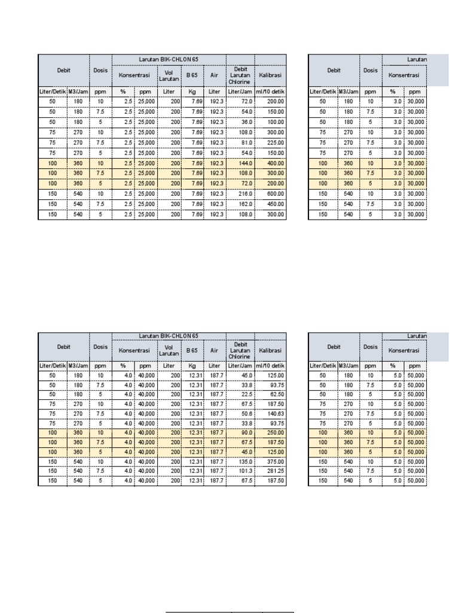Click the Larutan BIK-CHLON 65 header in top table
Screen dimensions: 459x613
coord(169,59)
